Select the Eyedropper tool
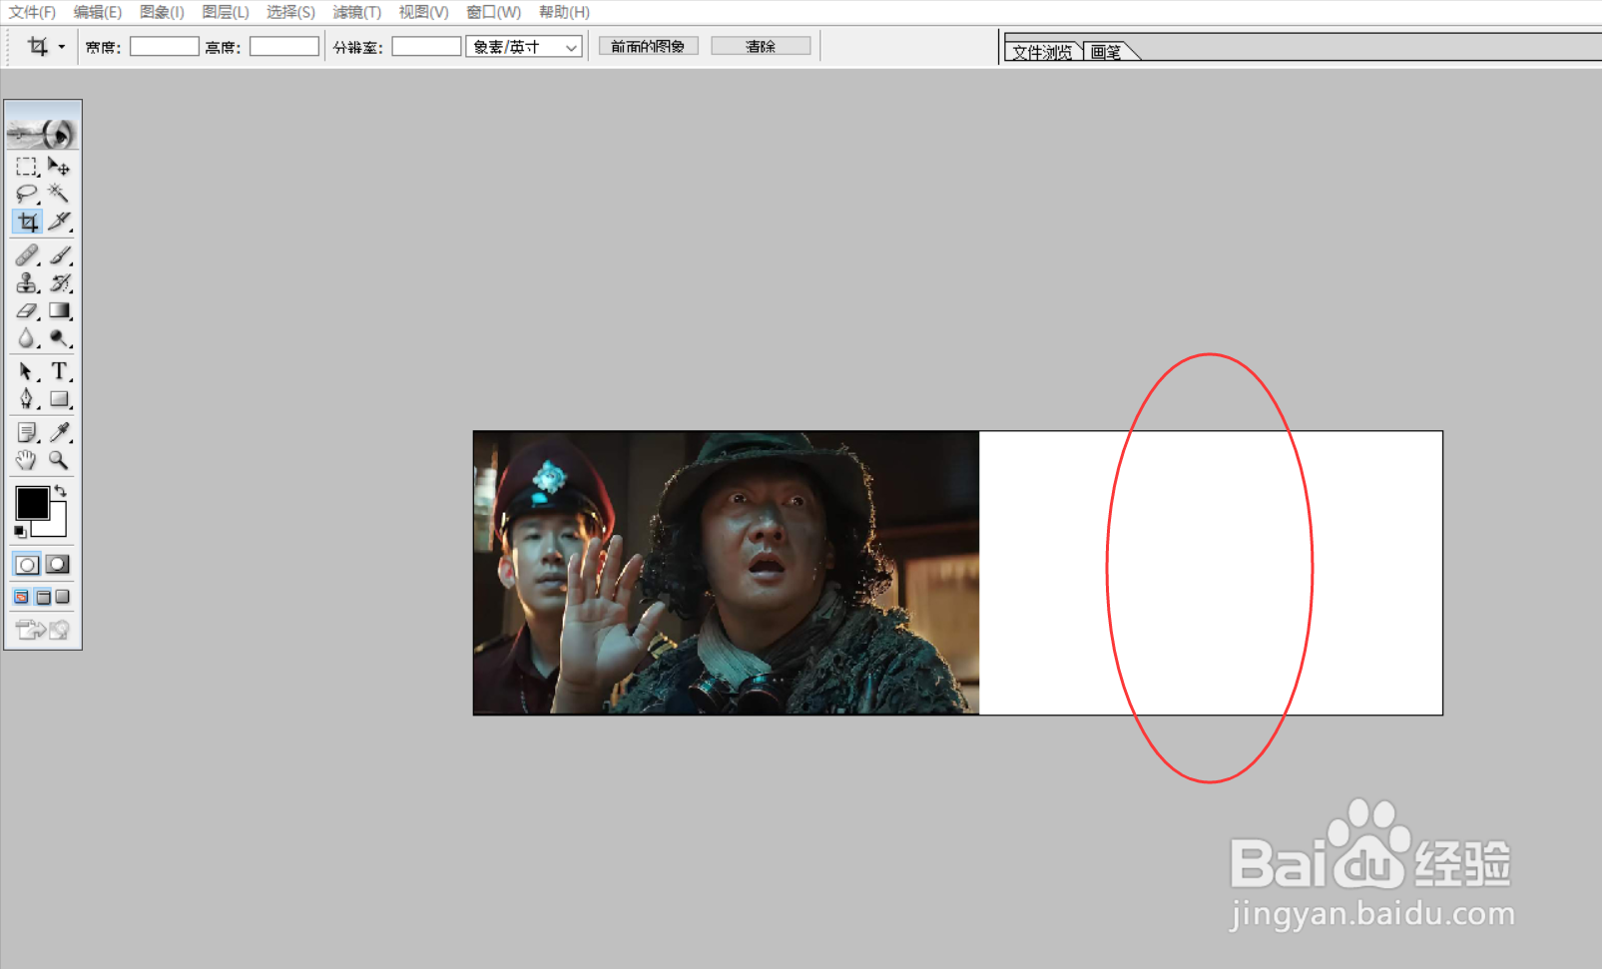Screen dimensions: 1602x969 point(59,432)
